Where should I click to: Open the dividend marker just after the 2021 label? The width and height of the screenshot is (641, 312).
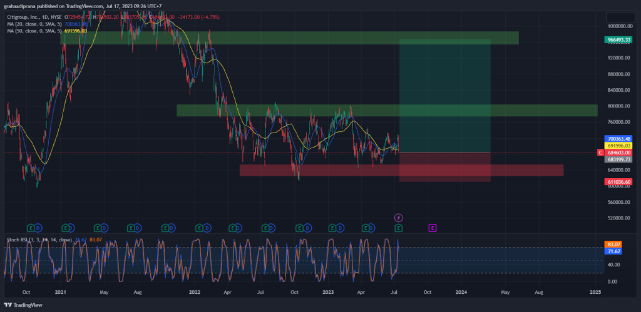tap(71, 228)
